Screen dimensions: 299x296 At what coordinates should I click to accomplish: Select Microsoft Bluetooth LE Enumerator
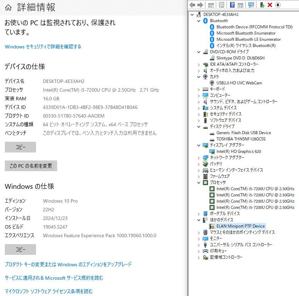click(x=249, y=39)
